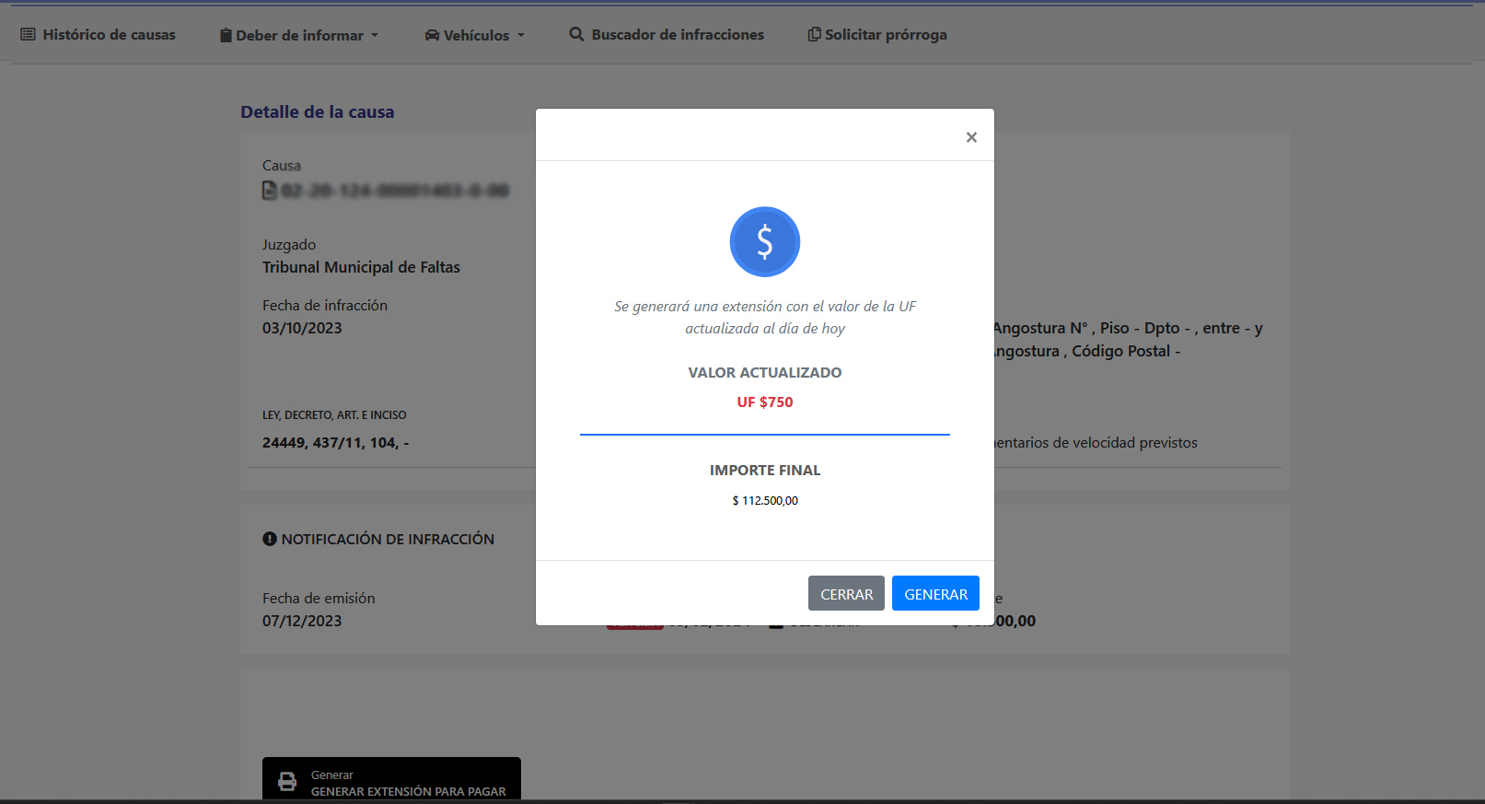The image size is (1485, 804).
Task: Click the blurred causa number link
Action: click(395, 191)
